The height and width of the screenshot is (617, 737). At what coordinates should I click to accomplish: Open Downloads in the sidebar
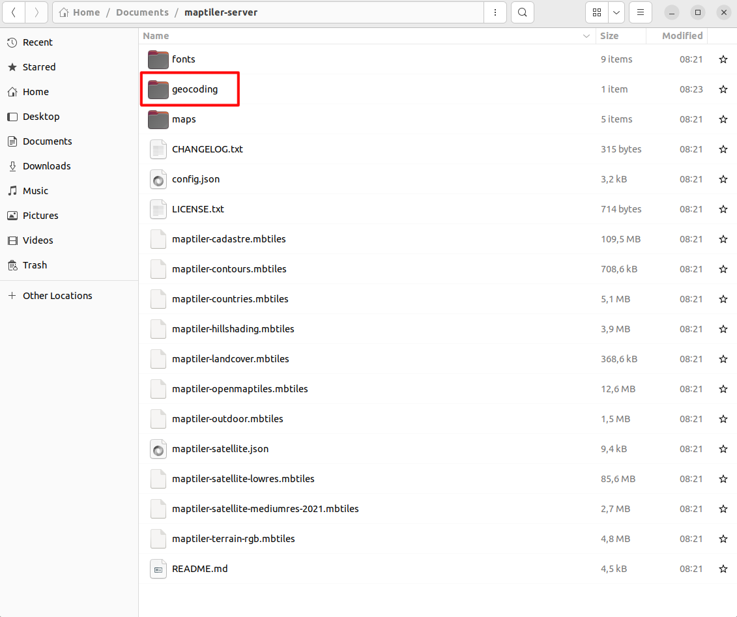click(69, 166)
